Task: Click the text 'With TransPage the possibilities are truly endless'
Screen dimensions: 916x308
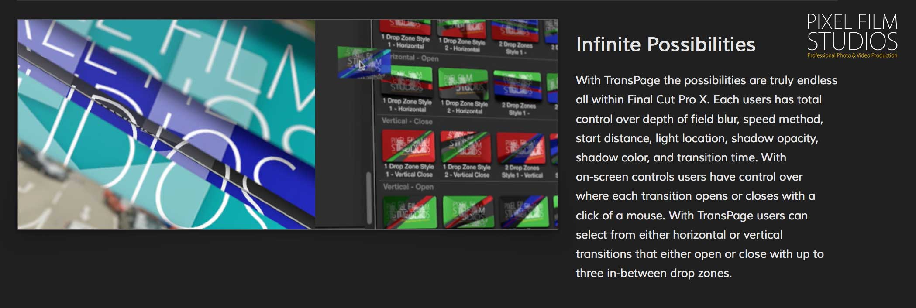Action: (706, 80)
